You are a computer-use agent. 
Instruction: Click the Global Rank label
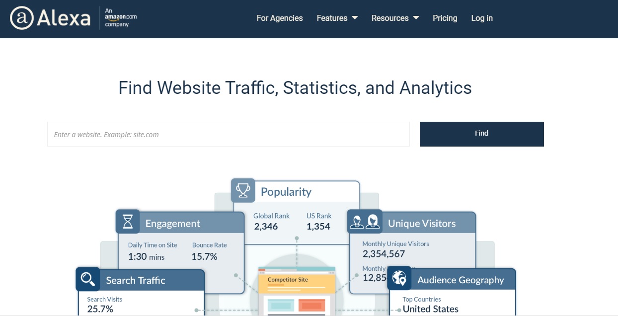pos(271,216)
